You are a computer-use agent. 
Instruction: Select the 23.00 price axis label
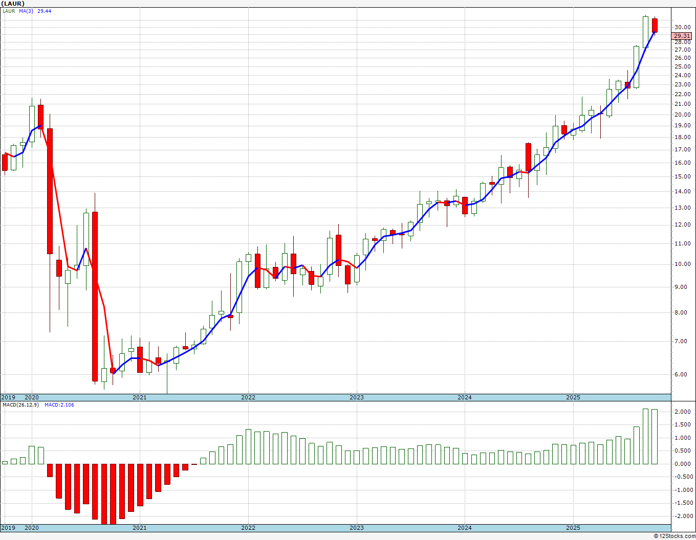pos(683,85)
